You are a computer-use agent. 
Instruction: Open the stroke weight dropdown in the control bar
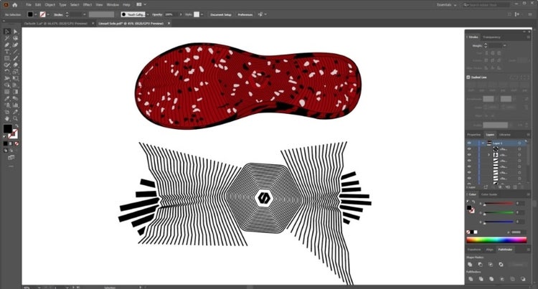tap(85, 14)
